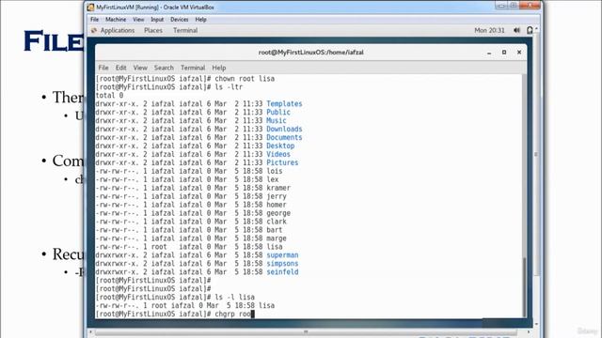Click the Documents directory name

[x=284, y=138]
